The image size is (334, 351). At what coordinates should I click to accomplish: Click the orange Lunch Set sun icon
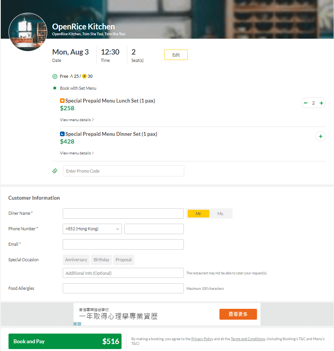click(62, 101)
